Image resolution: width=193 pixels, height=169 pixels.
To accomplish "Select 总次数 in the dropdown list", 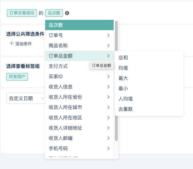I will pyautogui.click(x=79, y=25).
